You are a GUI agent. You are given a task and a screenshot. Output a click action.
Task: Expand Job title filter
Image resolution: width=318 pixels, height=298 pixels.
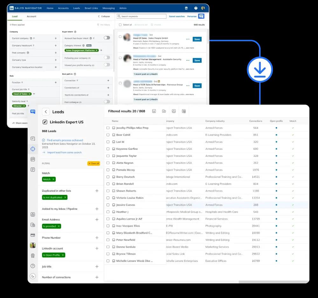pyautogui.click(x=97, y=267)
